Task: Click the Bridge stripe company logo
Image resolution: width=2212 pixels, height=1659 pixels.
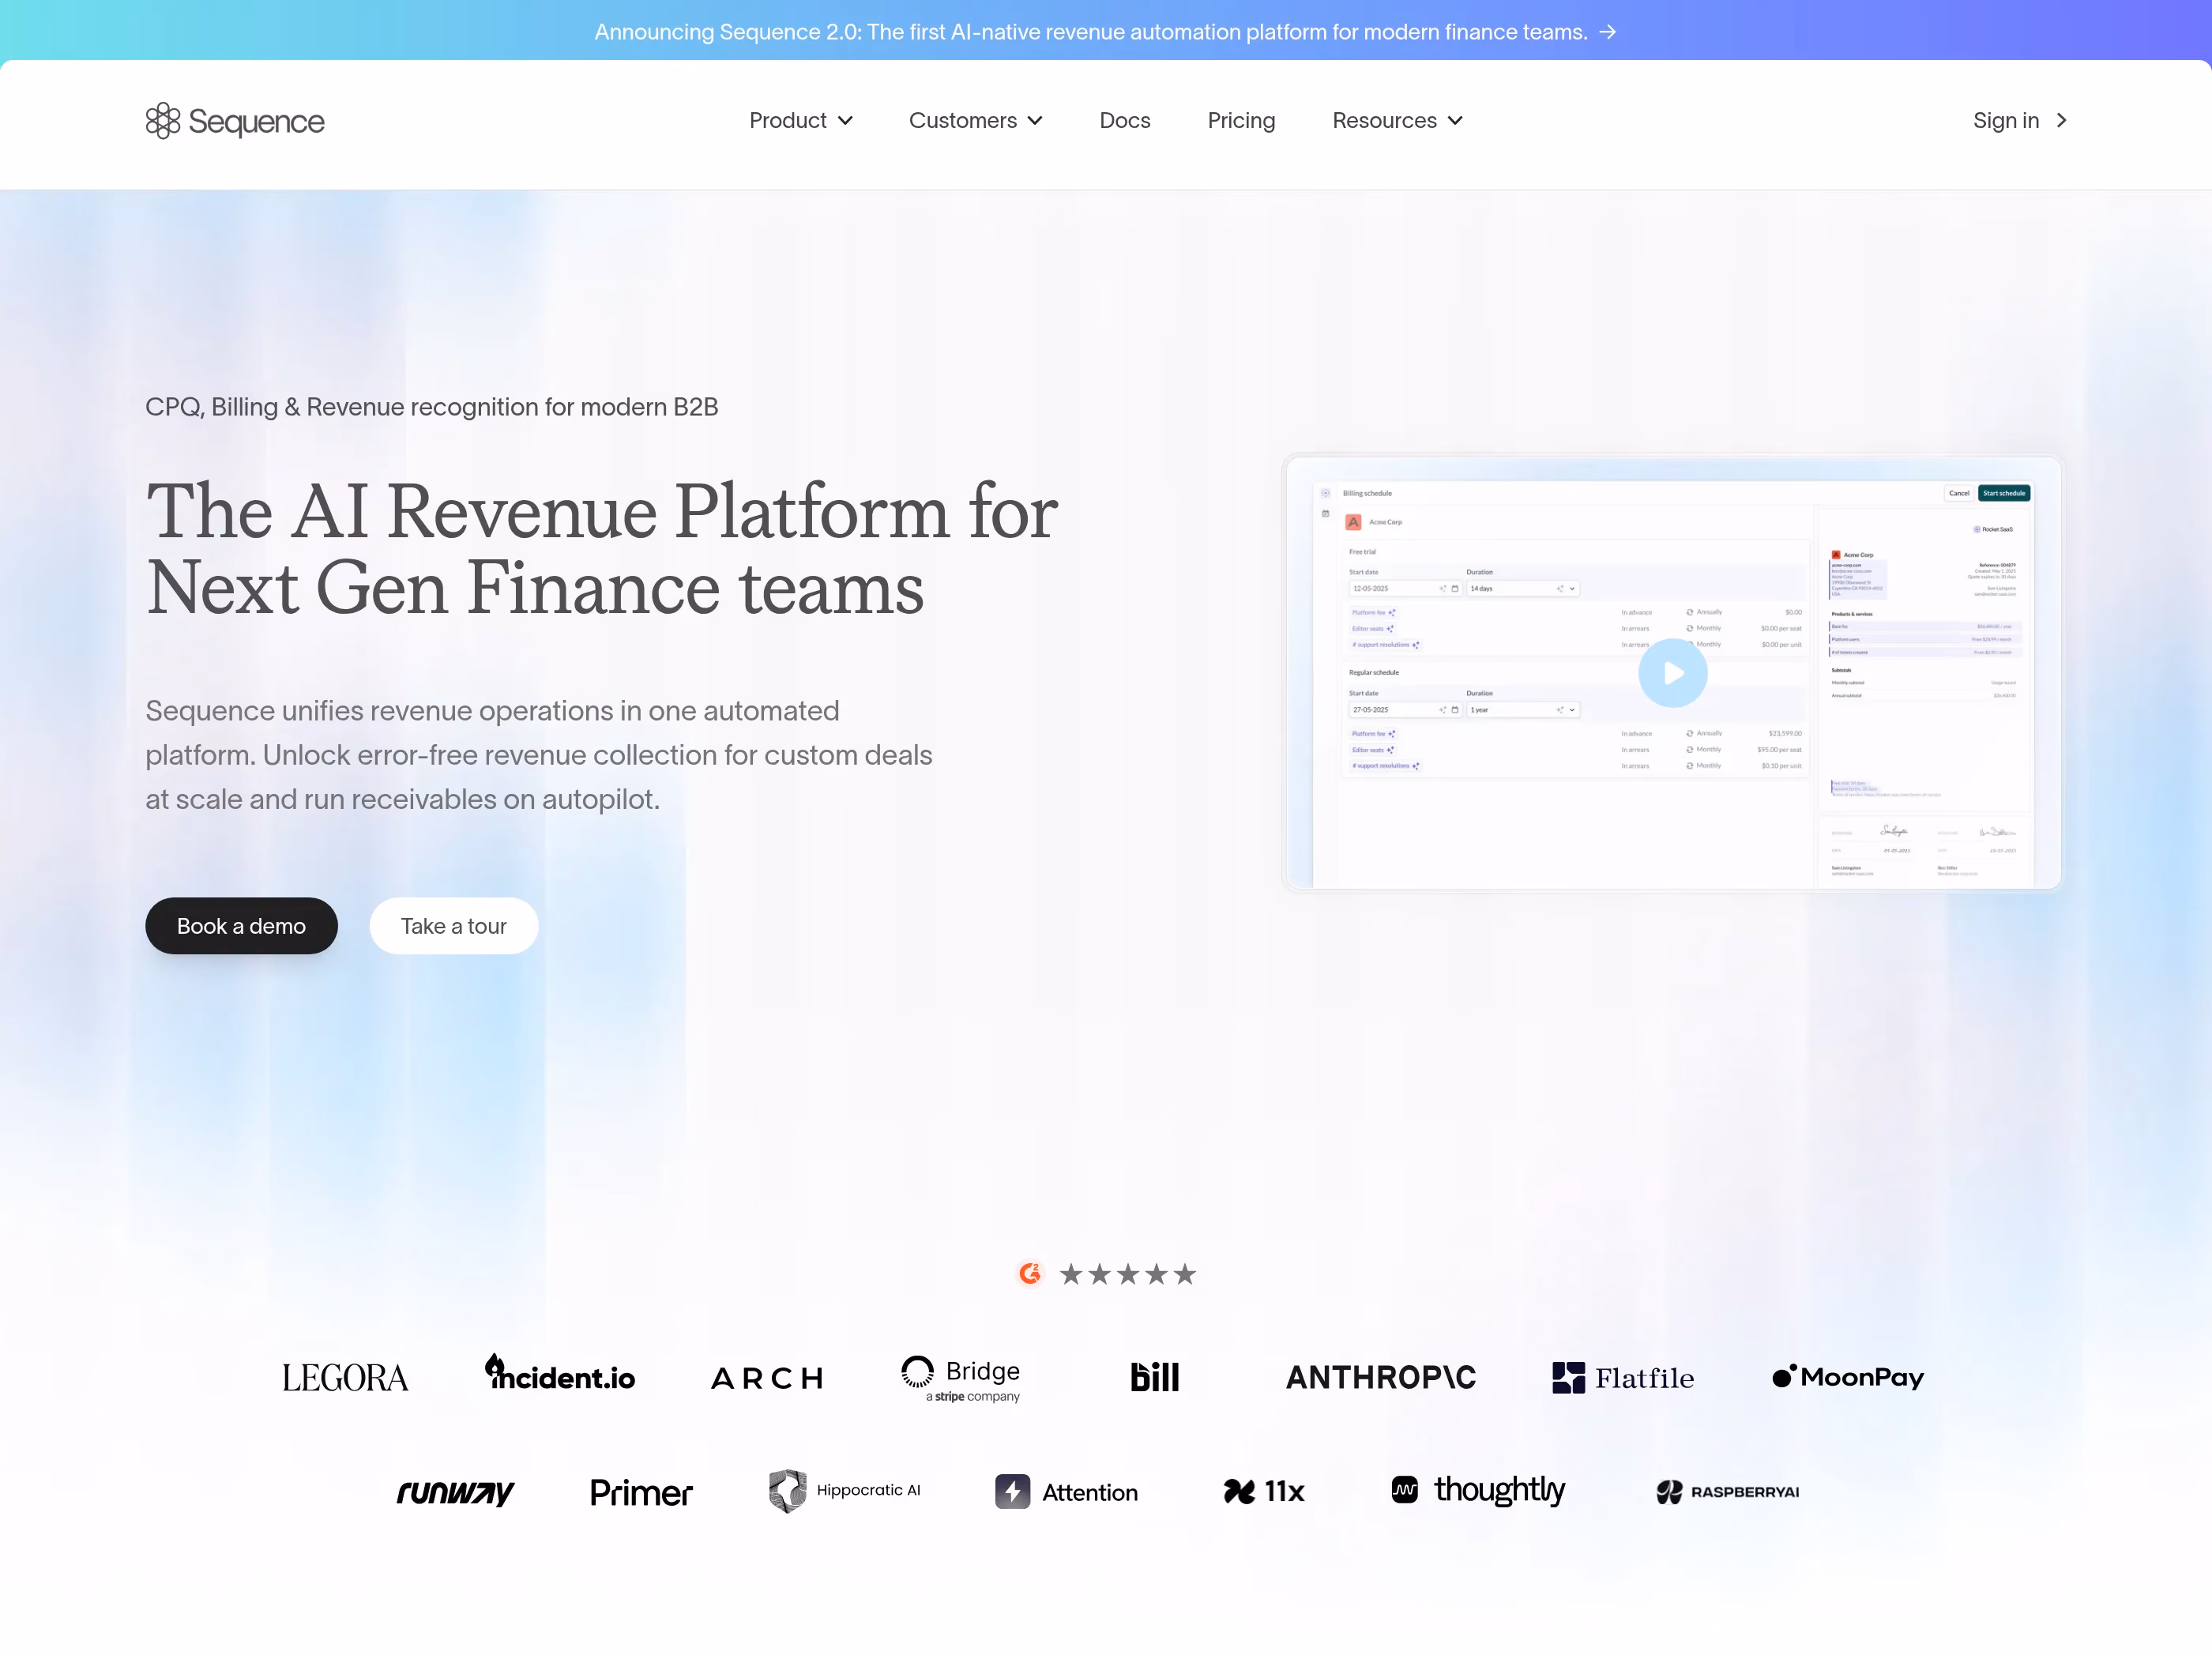Action: [960, 1379]
